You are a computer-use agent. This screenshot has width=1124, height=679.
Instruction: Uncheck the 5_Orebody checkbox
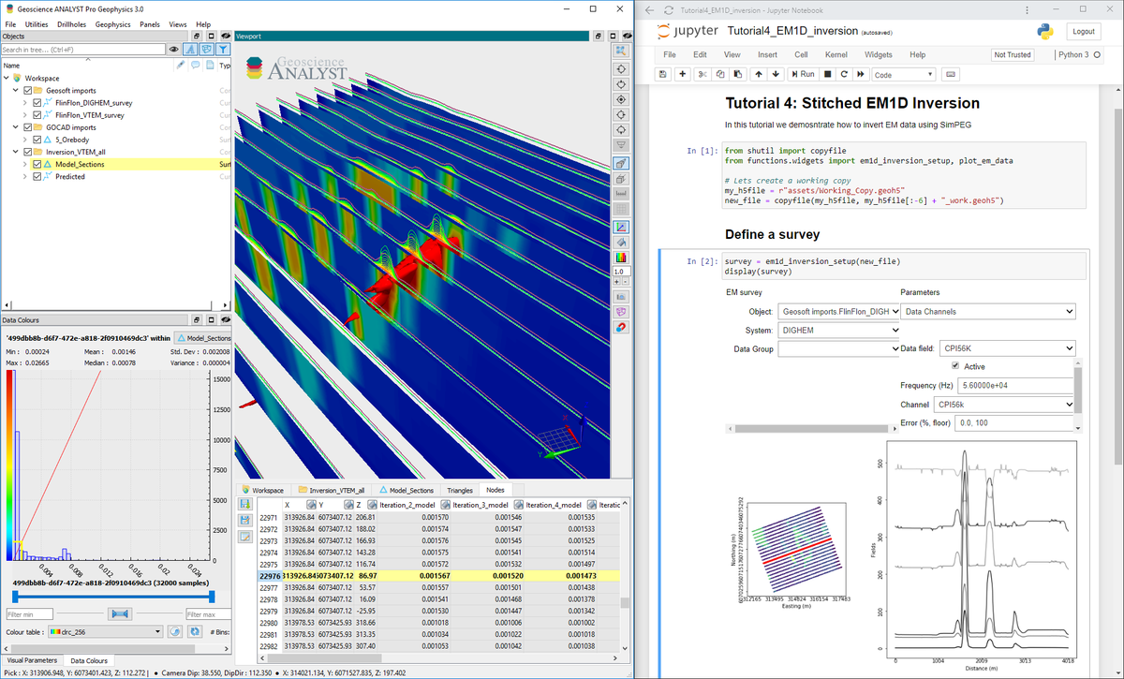coord(37,140)
